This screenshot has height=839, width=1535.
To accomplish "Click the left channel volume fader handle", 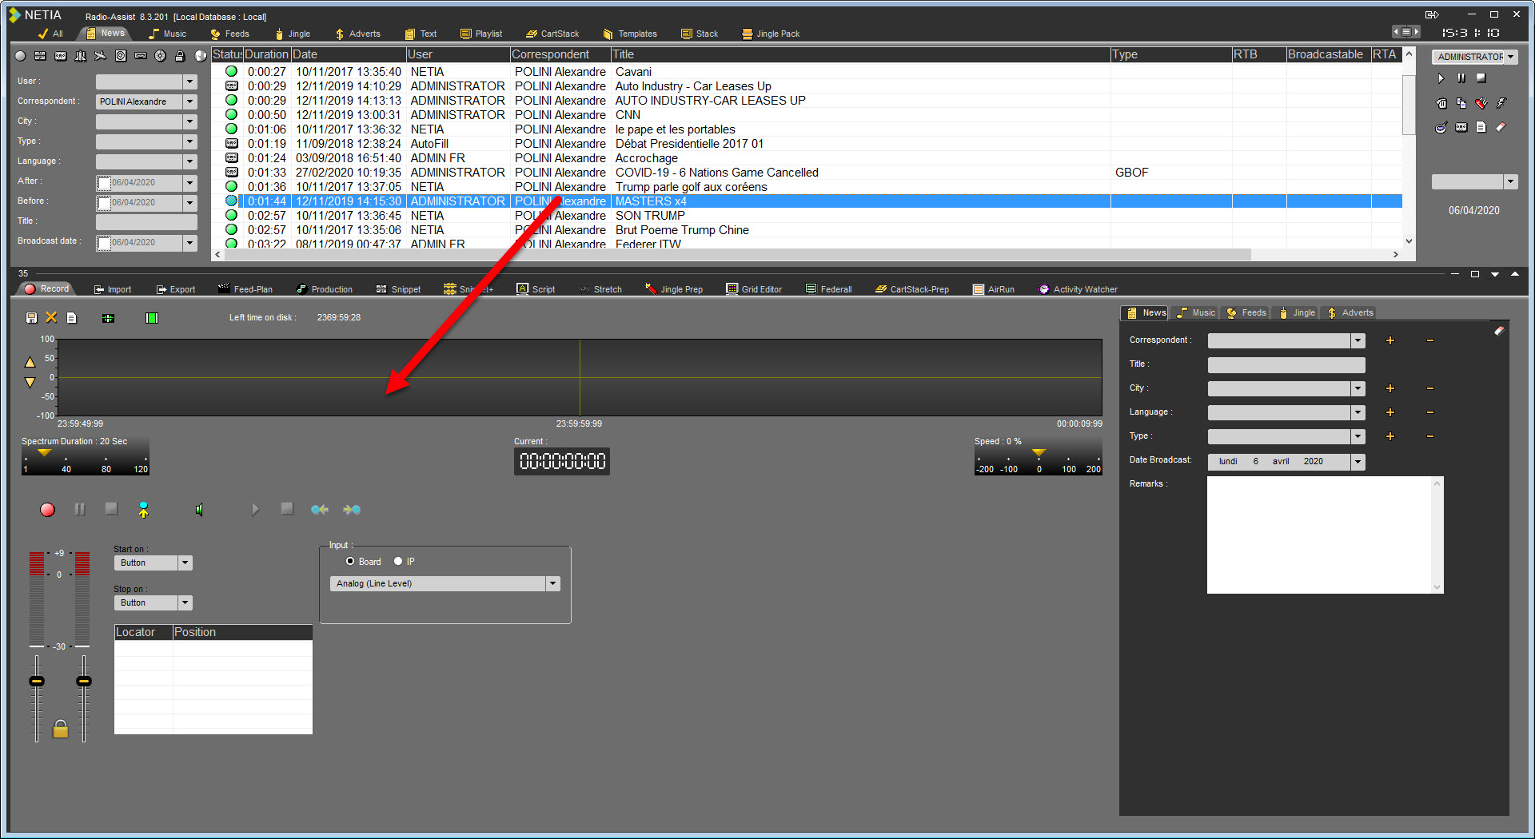I will pos(37,682).
